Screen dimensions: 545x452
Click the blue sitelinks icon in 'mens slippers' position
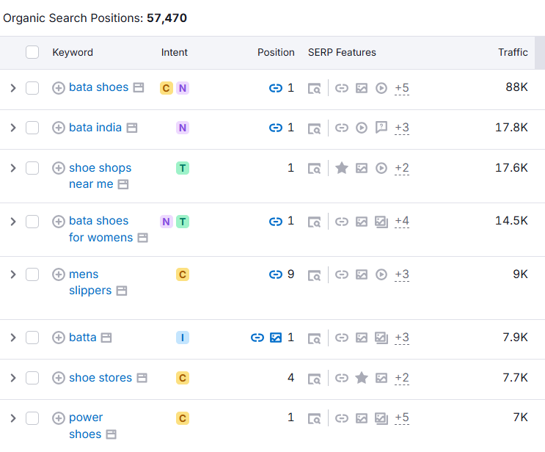[276, 274]
